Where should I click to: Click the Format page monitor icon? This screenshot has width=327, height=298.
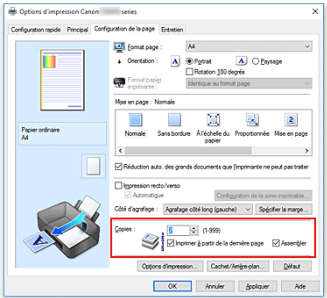point(119,47)
